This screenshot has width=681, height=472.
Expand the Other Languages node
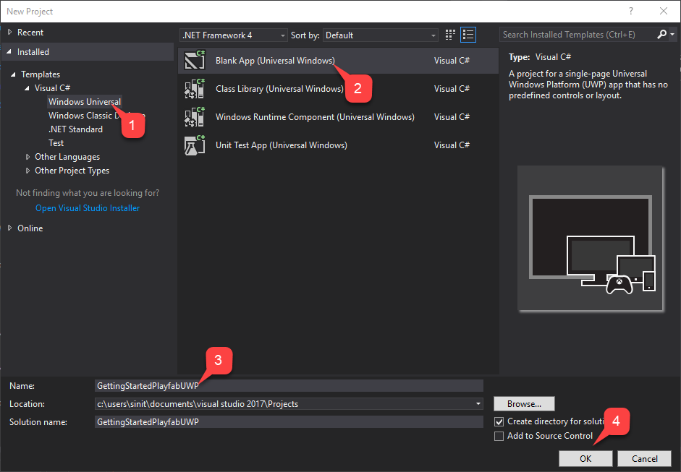(x=27, y=156)
